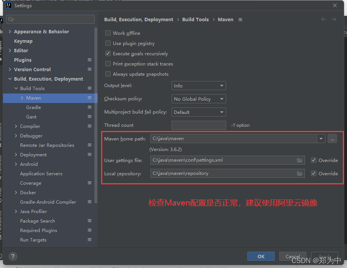Expand the Editor node
The width and height of the screenshot is (347, 268).
tap(10, 50)
